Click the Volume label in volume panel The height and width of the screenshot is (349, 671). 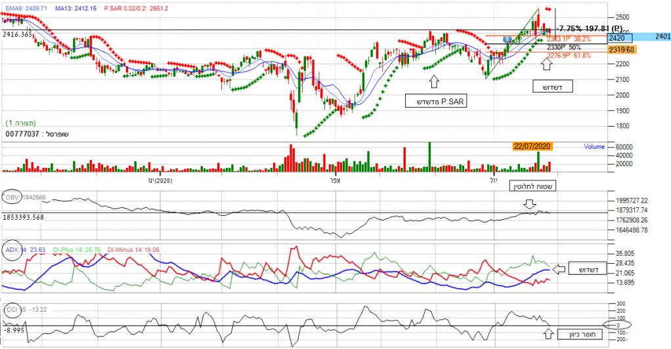(x=594, y=147)
